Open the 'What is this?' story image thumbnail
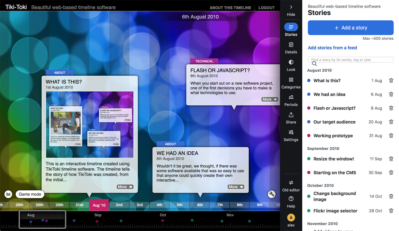The height and width of the screenshot is (231, 399). [90, 124]
